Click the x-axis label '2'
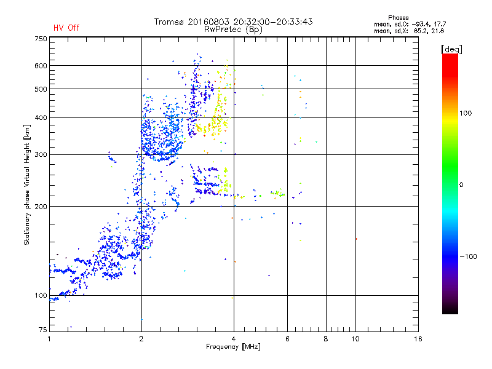492x369 pixels. tap(141, 339)
